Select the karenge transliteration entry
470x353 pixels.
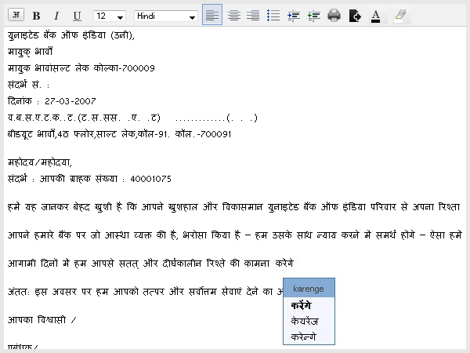309,289
